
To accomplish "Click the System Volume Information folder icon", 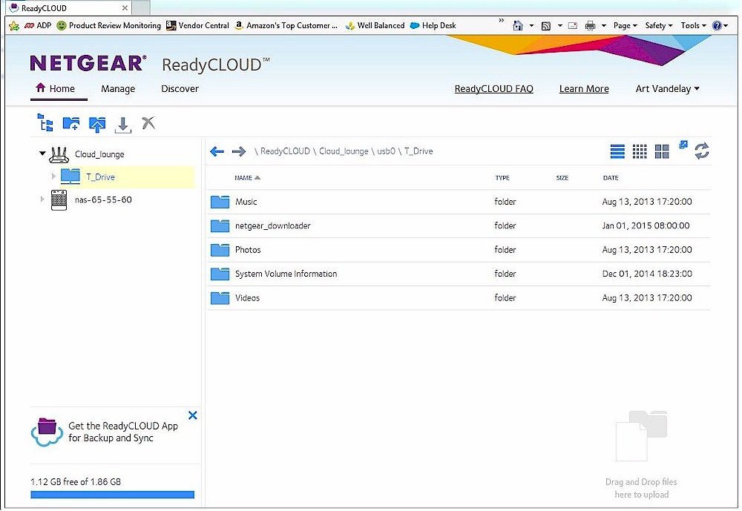I will [220, 274].
